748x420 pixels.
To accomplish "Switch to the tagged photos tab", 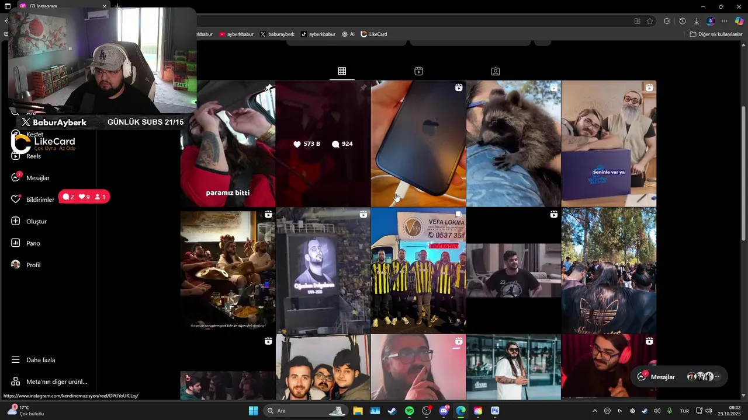I will click(x=496, y=71).
